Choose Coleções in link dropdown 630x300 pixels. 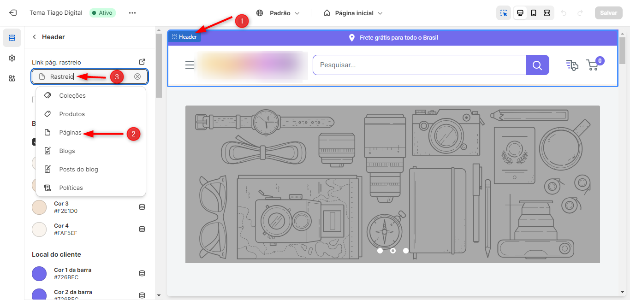tap(91, 96)
